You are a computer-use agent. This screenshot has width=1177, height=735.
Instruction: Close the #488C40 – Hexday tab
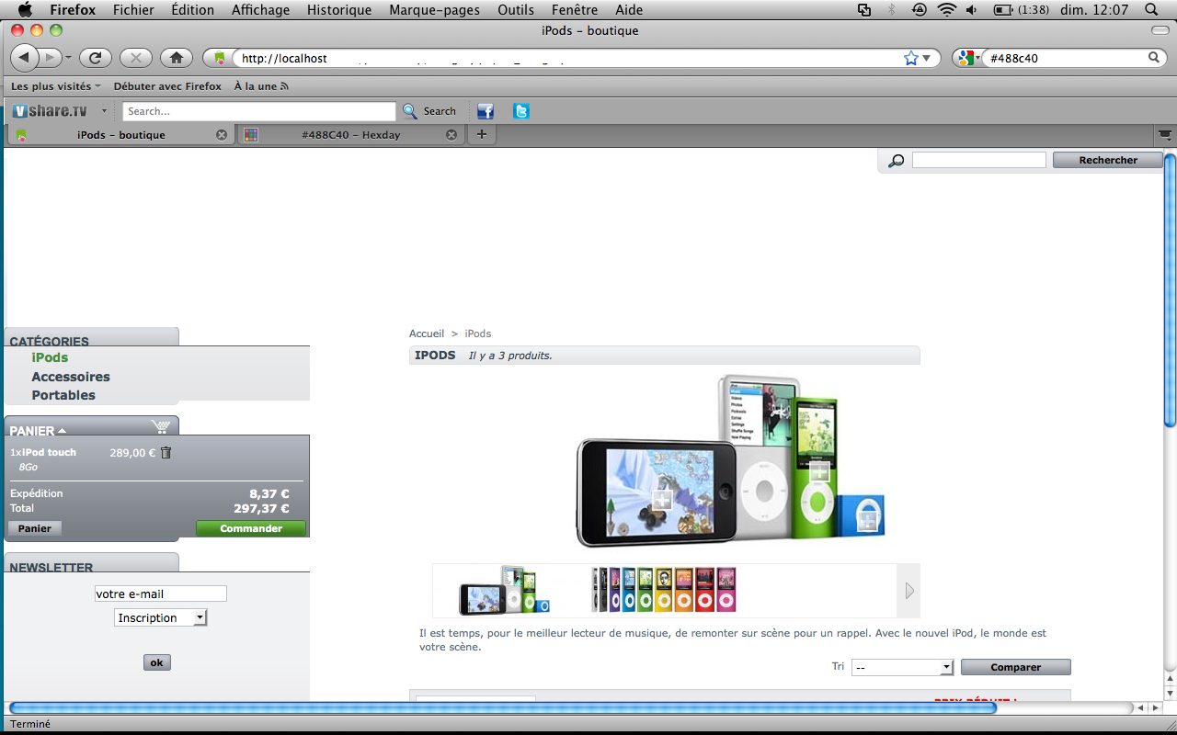(x=451, y=135)
